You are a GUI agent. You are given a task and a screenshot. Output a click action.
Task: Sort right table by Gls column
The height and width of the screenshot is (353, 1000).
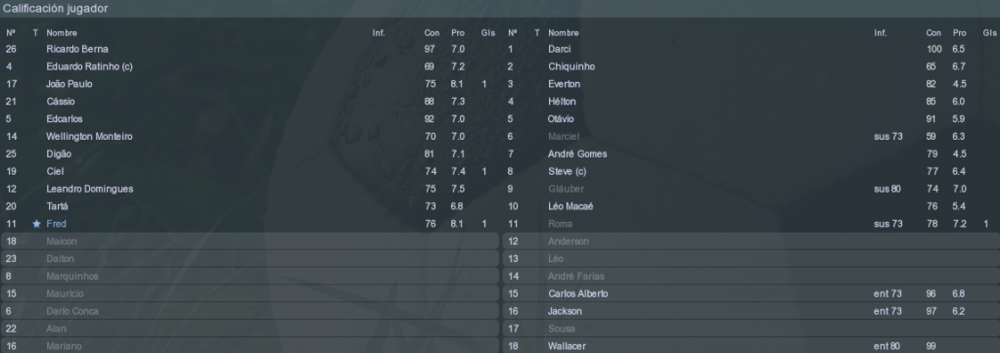[989, 33]
